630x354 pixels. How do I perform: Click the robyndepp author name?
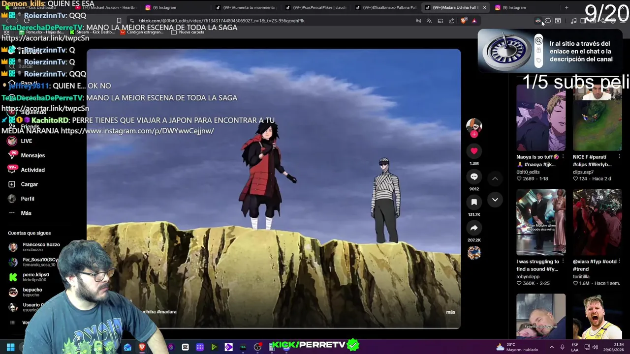528,277
